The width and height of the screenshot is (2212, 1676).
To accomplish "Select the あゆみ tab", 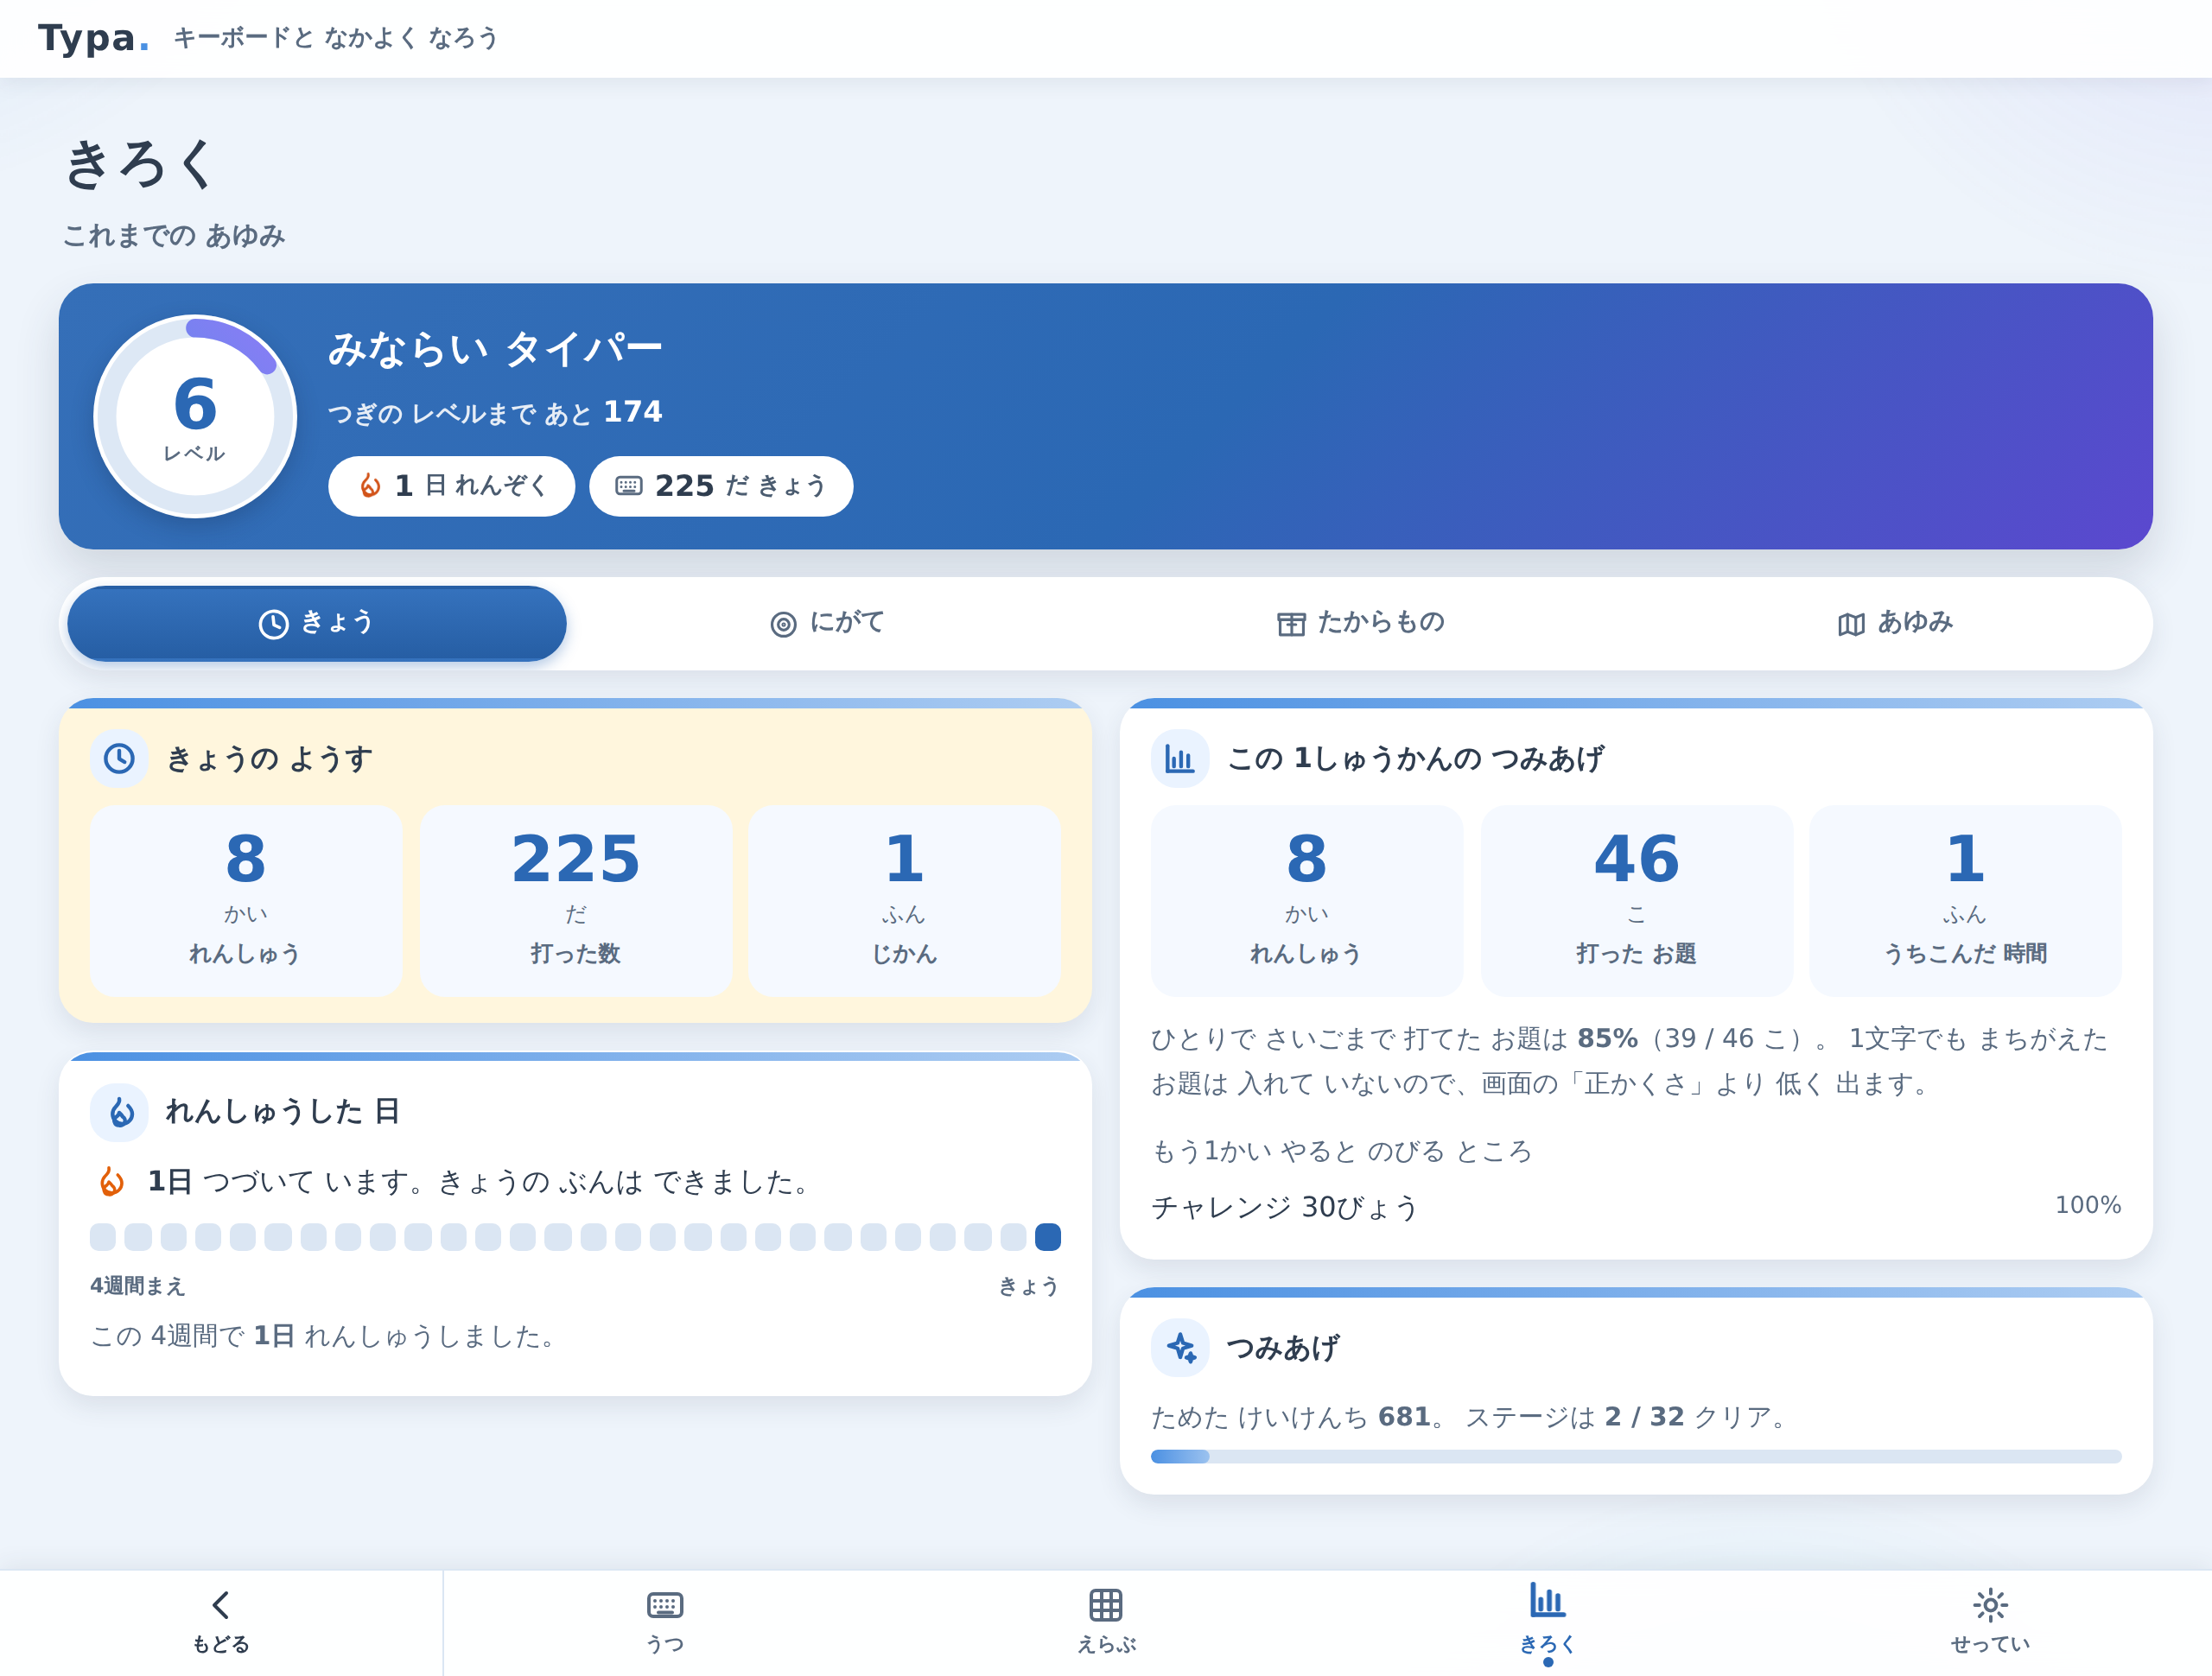I will (1895, 623).
